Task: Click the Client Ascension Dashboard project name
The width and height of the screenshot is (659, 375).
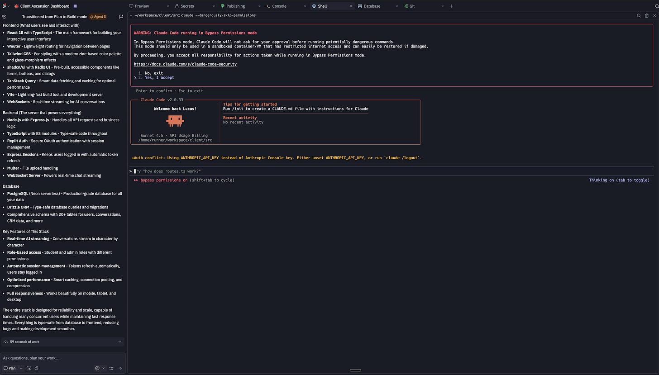Action: point(45,6)
